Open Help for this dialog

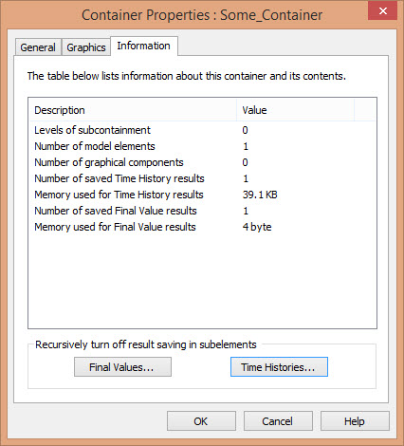coord(355,421)
